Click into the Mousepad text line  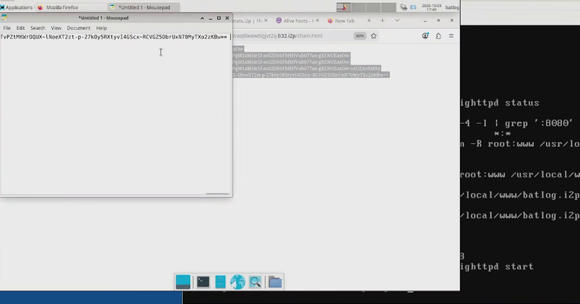(x=113, y=37)
